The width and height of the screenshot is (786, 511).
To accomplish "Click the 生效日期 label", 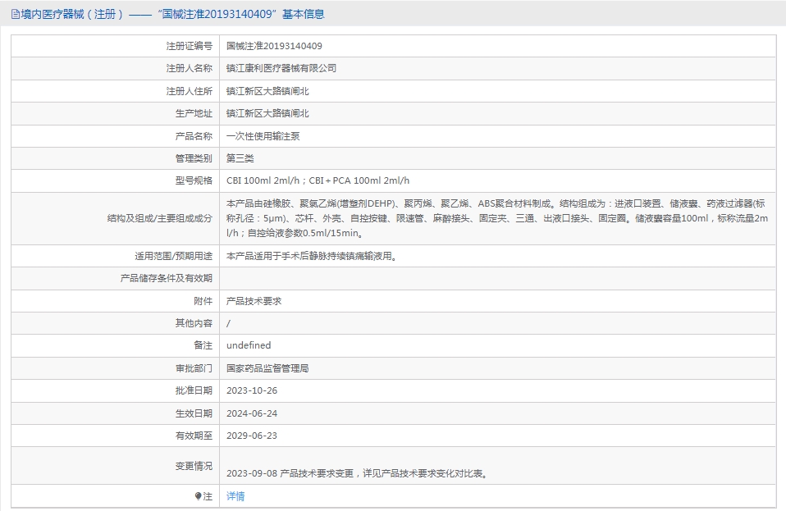I will tap(194, 413).
